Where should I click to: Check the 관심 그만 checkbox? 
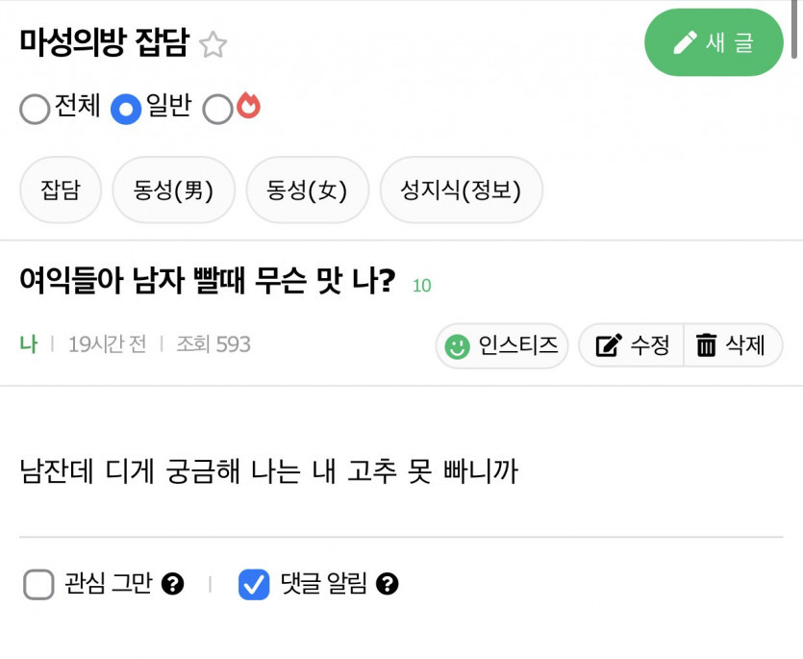[38, 584]
